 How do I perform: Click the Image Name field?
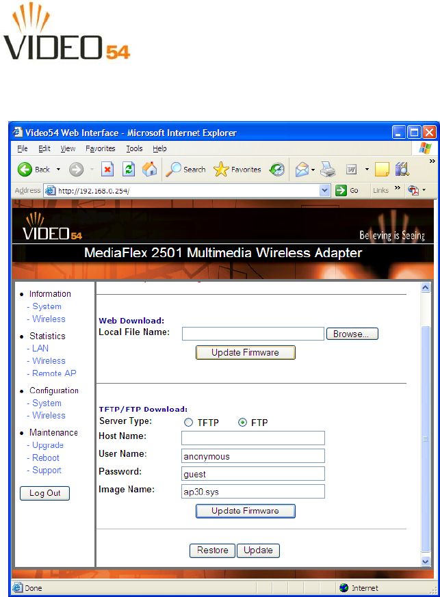[253, 491]
